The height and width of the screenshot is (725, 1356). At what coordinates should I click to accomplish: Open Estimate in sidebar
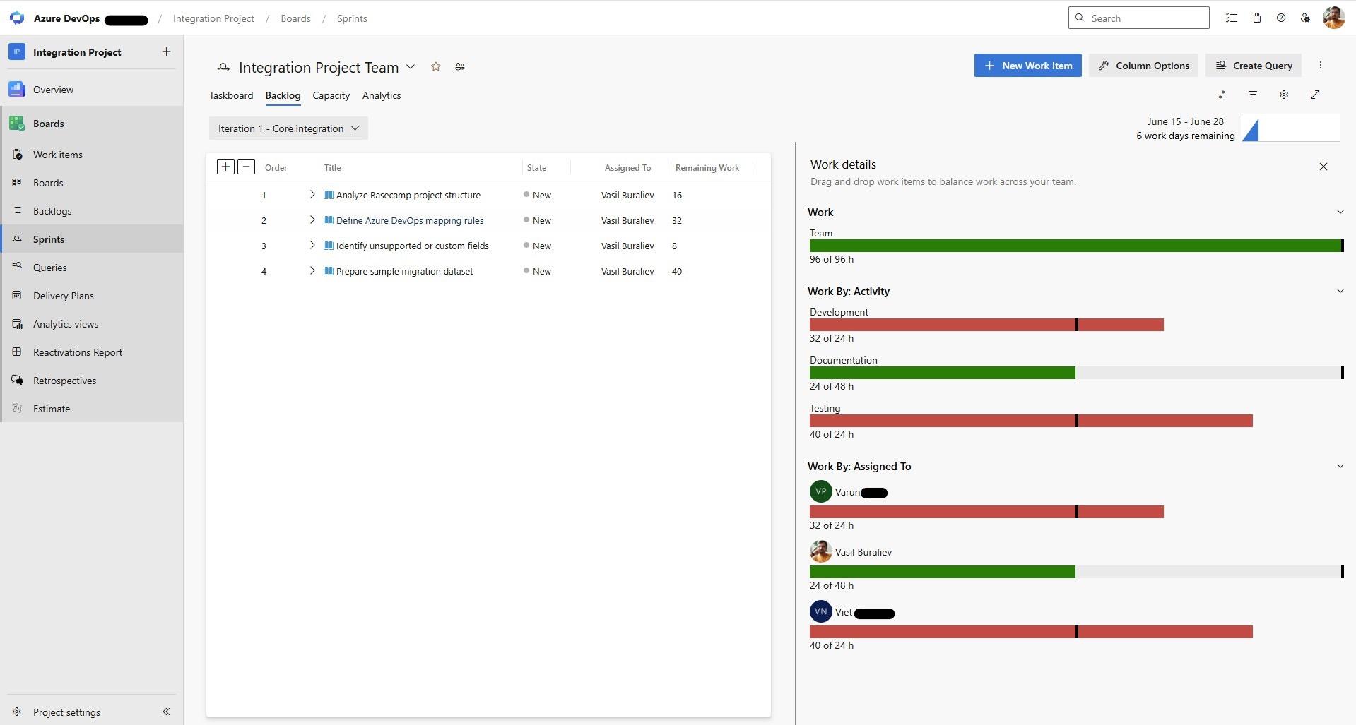click(52, 409)
